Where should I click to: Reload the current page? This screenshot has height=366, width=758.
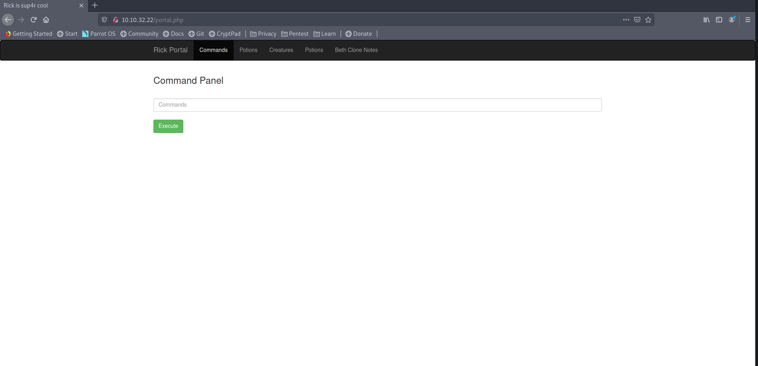[x=33, y=20]
